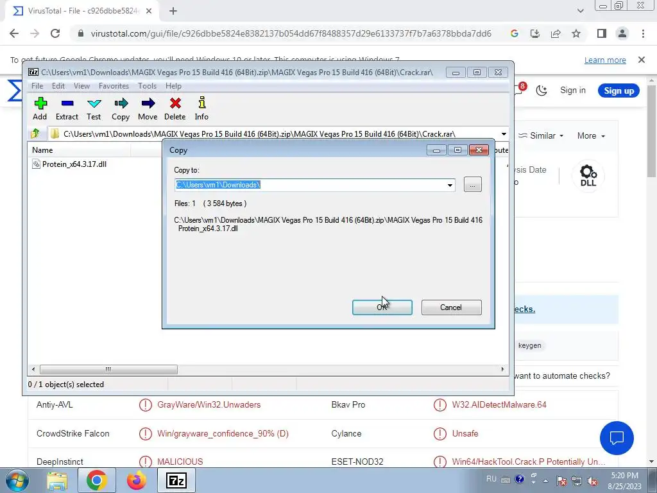
Task: Click the Extract toolbar icon in 7-Zip
Action: point(67,108)
